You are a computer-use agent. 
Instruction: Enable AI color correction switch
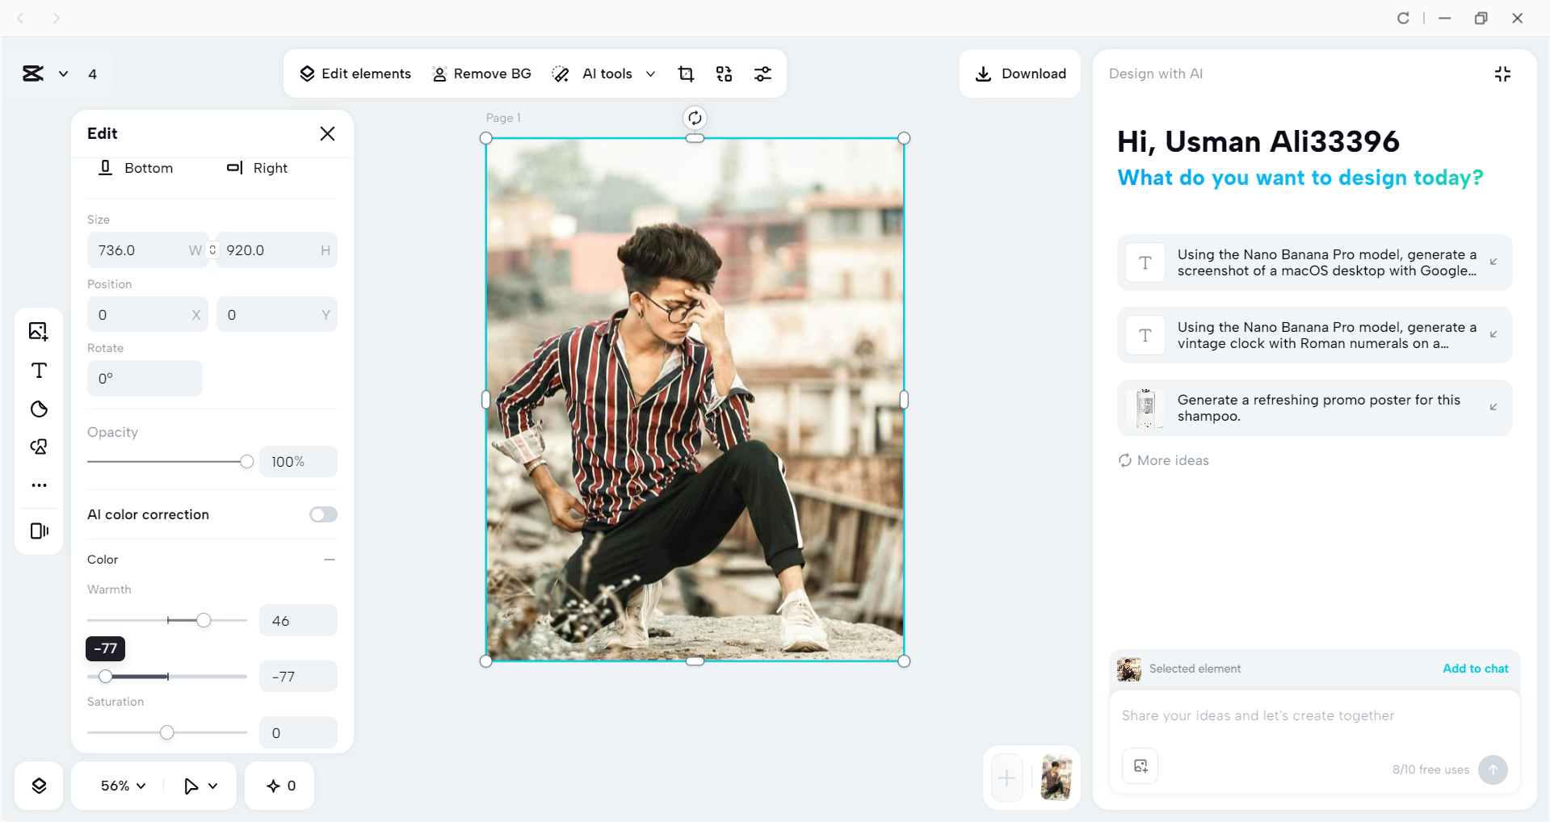323,514
